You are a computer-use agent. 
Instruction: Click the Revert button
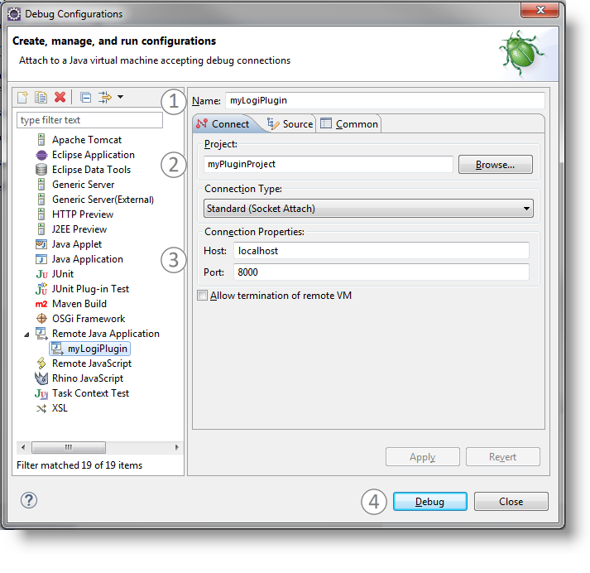503,457
